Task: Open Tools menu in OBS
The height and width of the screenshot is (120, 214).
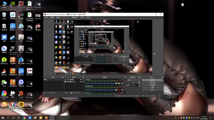Action: [x=82, y=17]
